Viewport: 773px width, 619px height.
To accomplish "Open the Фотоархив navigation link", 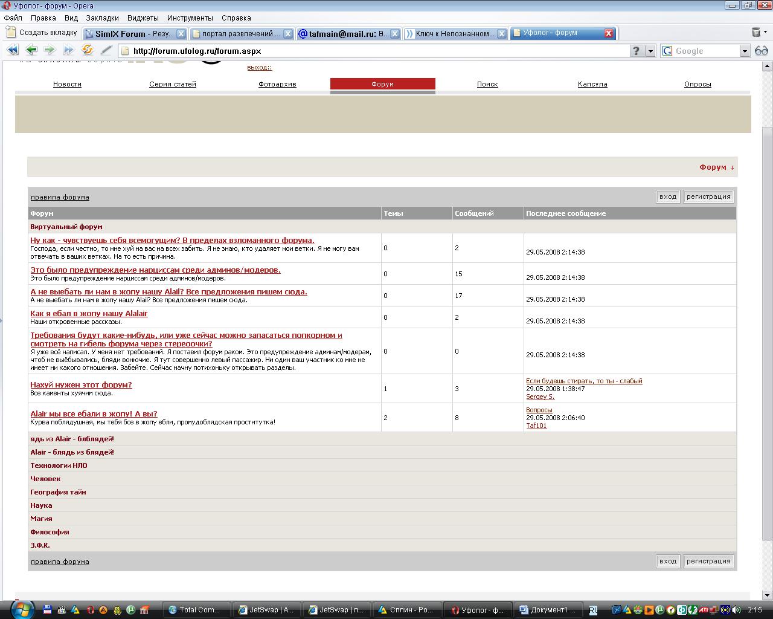I will pyautogui.click(x=277, y=84).
